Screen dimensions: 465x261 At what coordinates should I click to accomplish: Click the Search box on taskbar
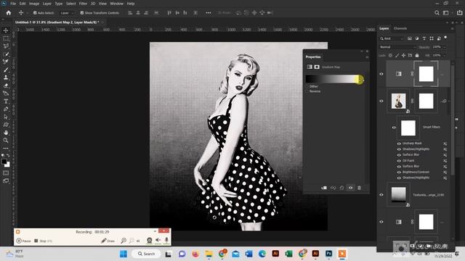point(146,254)
